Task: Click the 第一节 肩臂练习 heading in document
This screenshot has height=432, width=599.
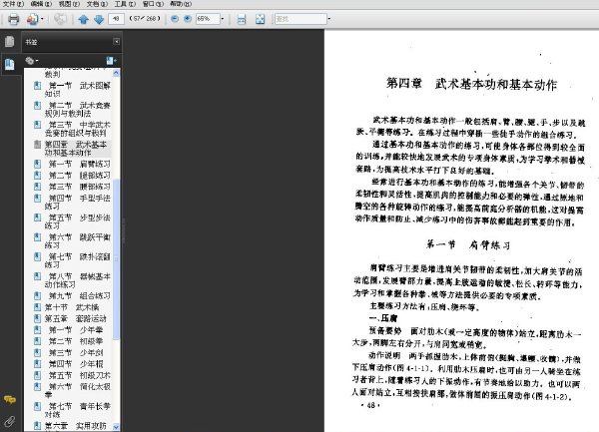Action: 468,244
